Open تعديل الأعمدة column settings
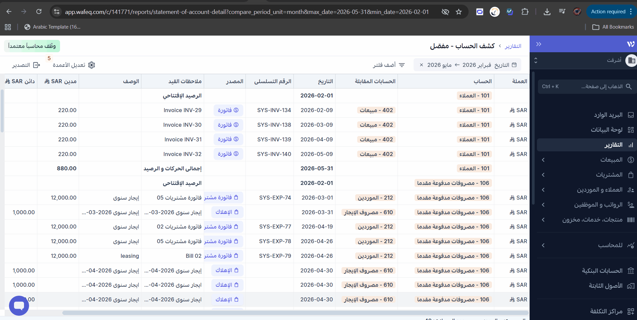 [x=74, y=65]
